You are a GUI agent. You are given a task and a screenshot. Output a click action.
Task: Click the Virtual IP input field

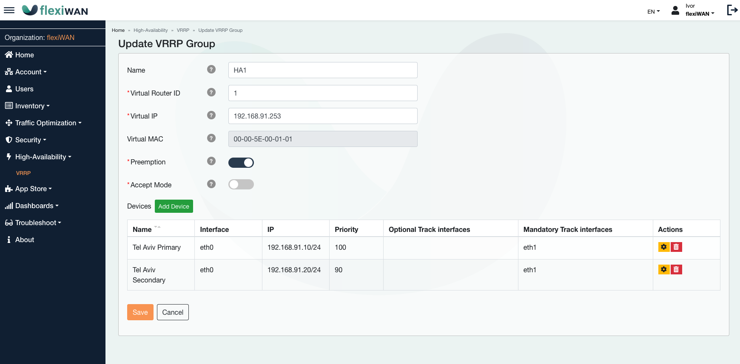[x=322, y=116]
